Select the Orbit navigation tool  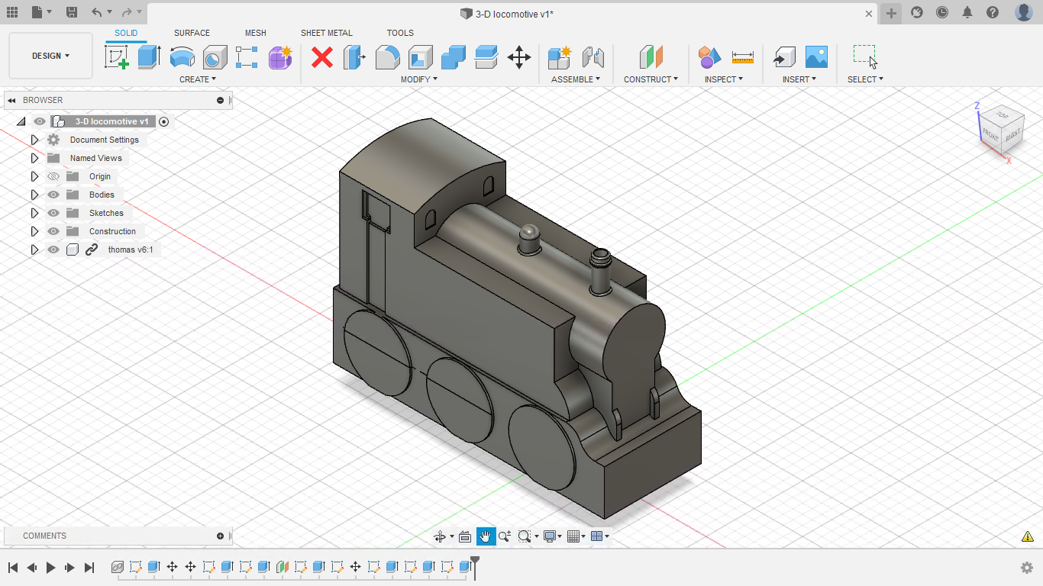(440, 536)
